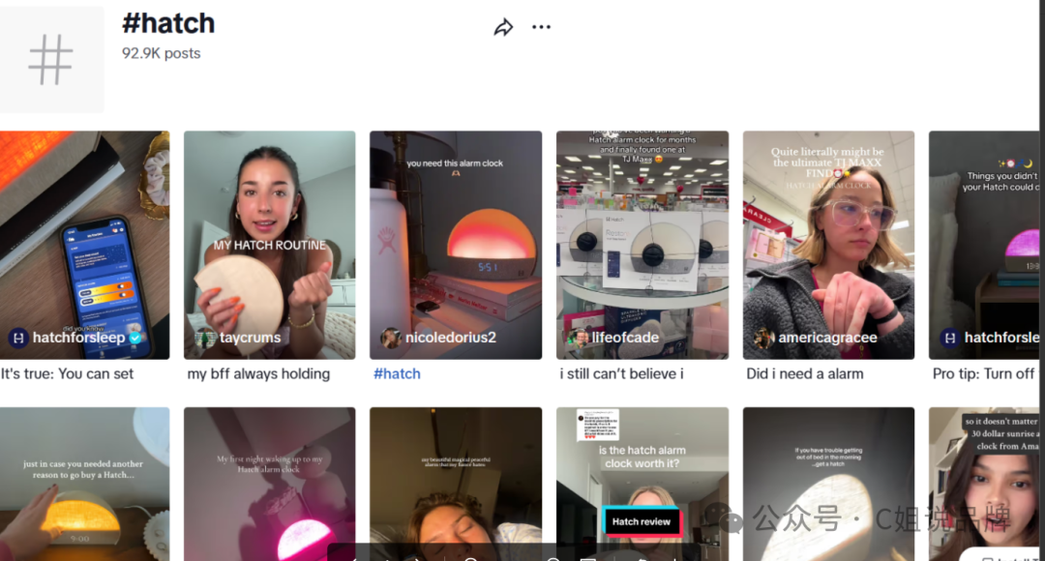Click caption 'Did i need a alarm'
1045x561 pixels.
point(805,373)
